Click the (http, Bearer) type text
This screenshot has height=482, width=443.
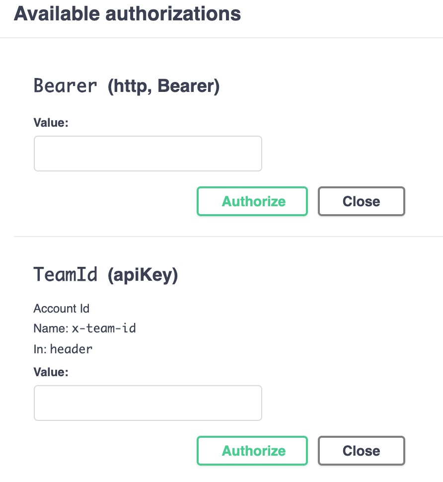tap(163, 86)
